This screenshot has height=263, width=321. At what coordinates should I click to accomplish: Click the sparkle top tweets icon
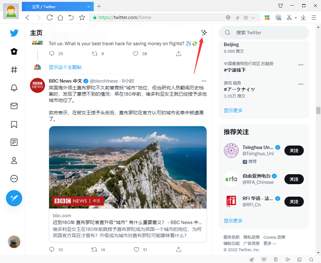point(204,33)
